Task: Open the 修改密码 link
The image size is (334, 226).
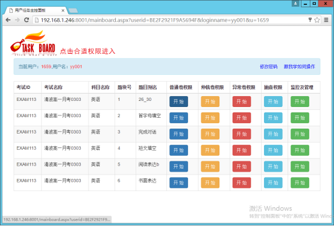Action: coord(268,66)
